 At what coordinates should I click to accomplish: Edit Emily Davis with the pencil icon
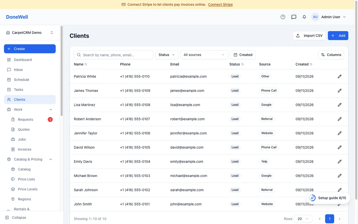(x=340, y=162)
